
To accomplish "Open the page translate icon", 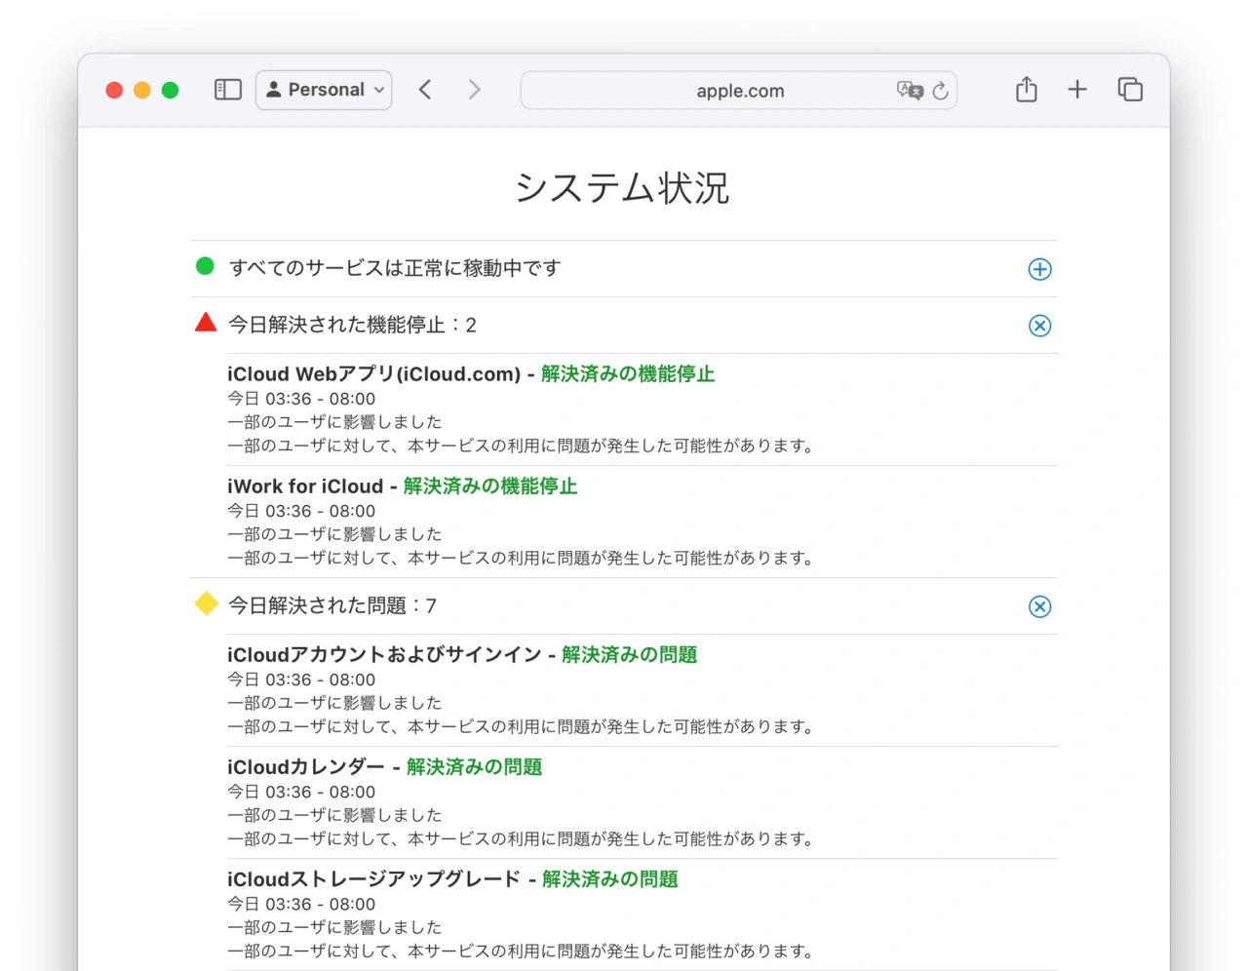I will 909,91.
